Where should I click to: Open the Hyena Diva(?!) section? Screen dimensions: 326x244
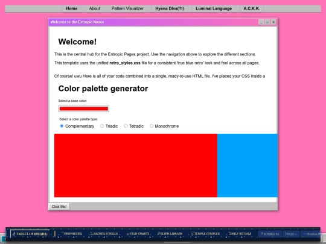170,8
